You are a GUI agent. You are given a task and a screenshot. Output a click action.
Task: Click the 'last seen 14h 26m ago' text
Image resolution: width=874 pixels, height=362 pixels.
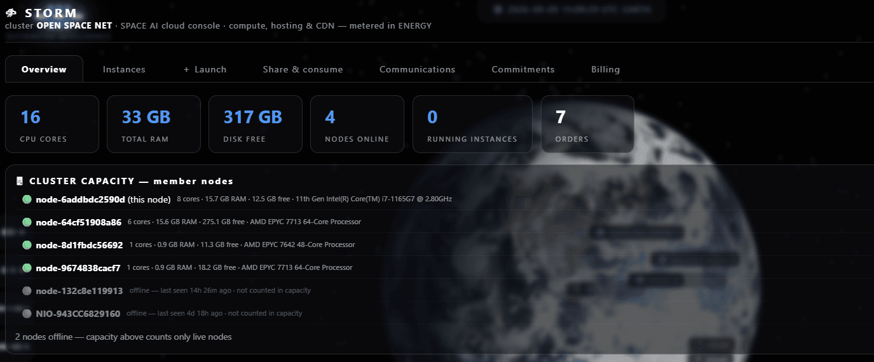click(196, 291)
